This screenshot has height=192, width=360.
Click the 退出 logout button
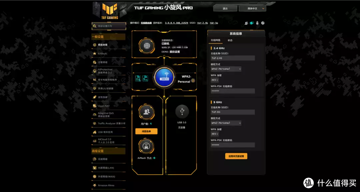(225, 8)
